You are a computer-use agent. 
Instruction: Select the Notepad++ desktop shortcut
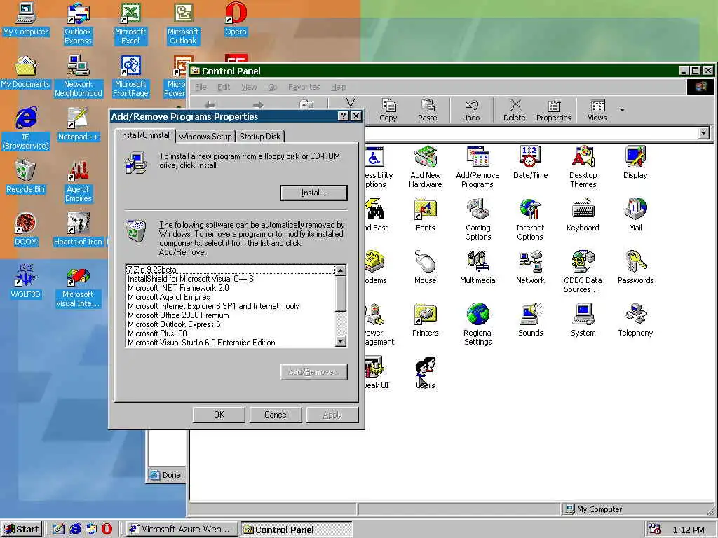pos(78,124)
